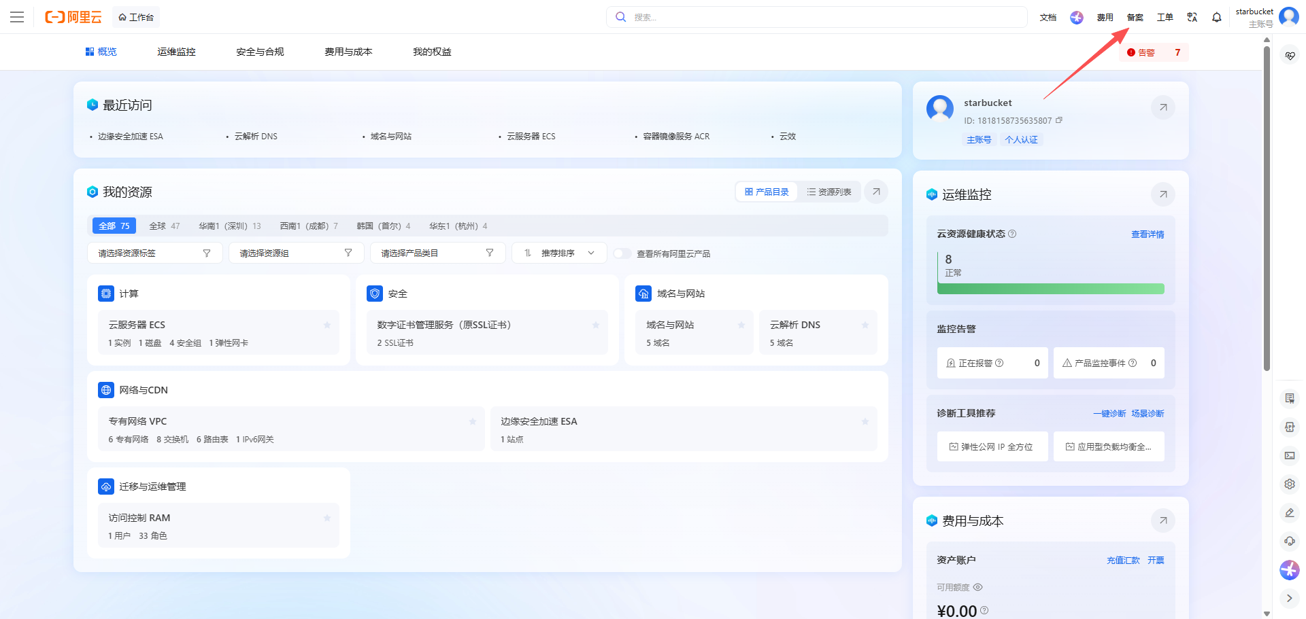
Task: Open 正在报警 count card
Action: [x=992, y=363]
